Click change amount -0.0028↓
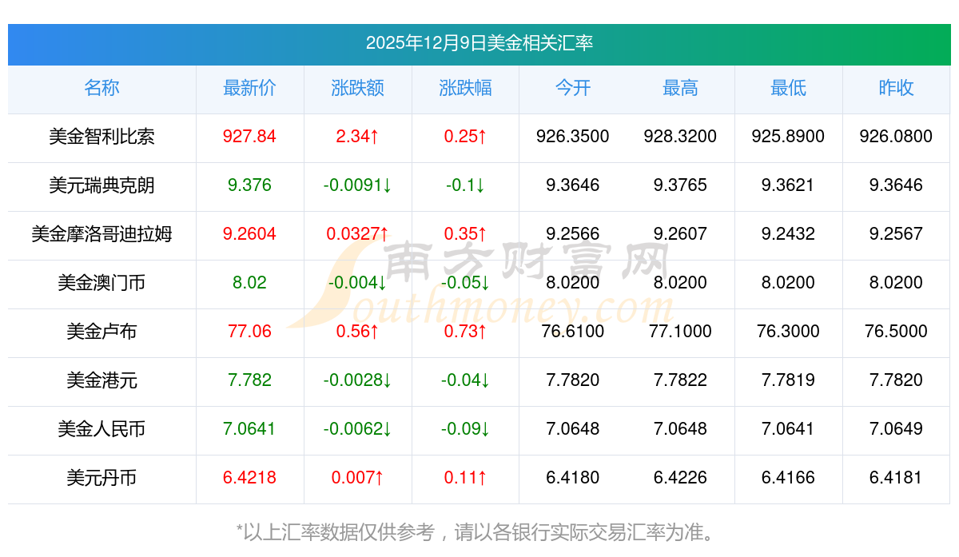Screen dimensions: 959x557 (x=357, y=380)
